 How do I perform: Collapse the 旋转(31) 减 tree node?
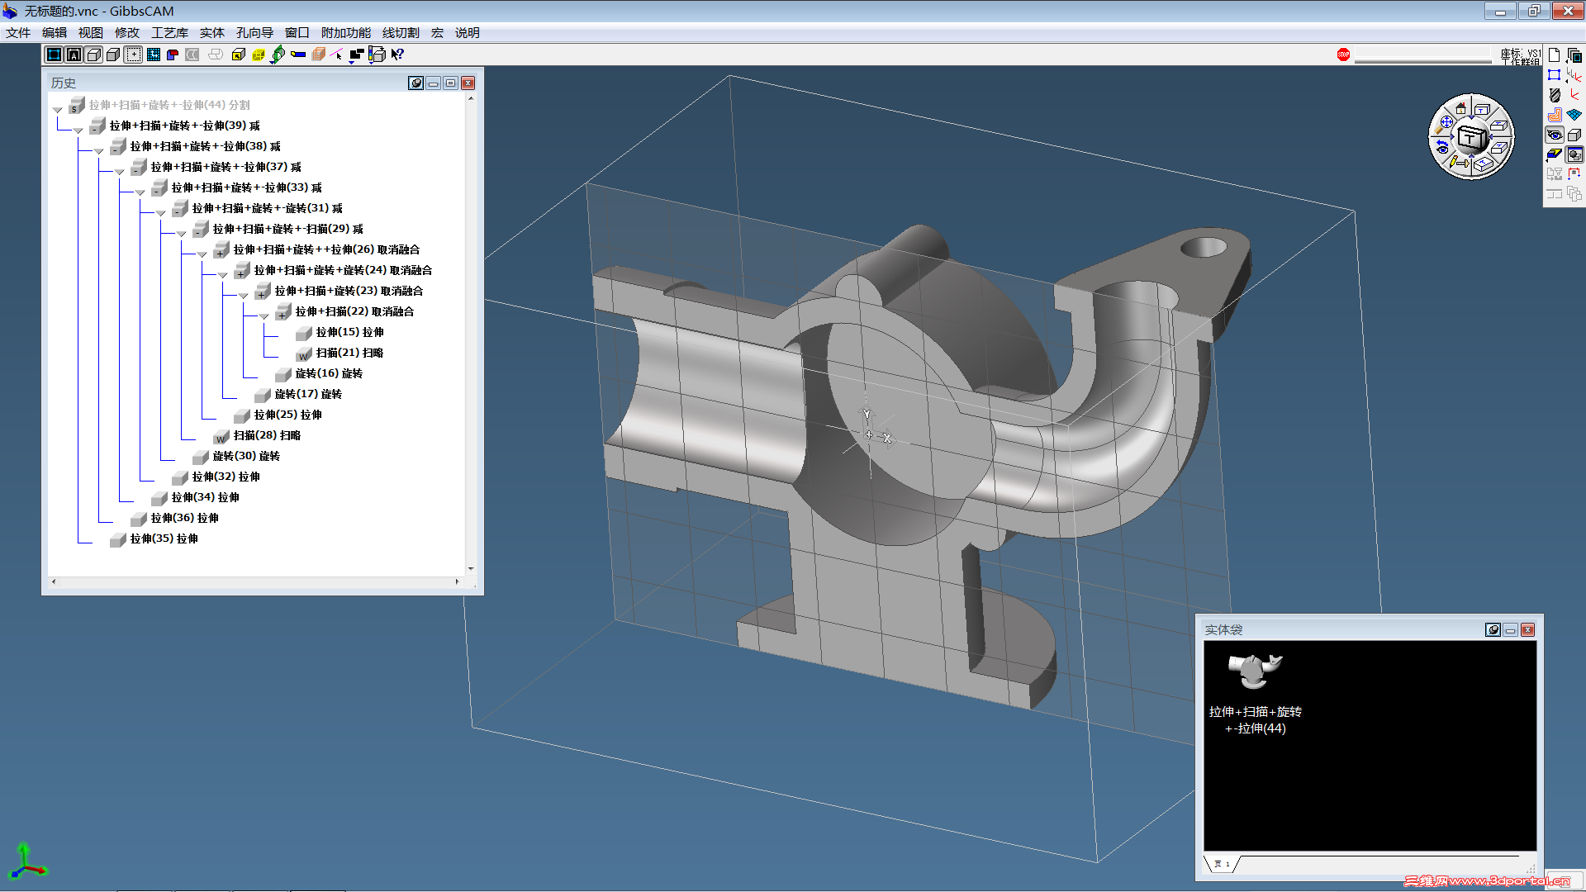pos(160,213)
